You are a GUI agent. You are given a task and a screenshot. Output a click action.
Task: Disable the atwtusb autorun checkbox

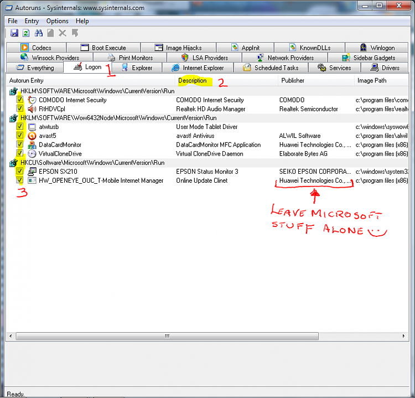[x=19, y=126]
